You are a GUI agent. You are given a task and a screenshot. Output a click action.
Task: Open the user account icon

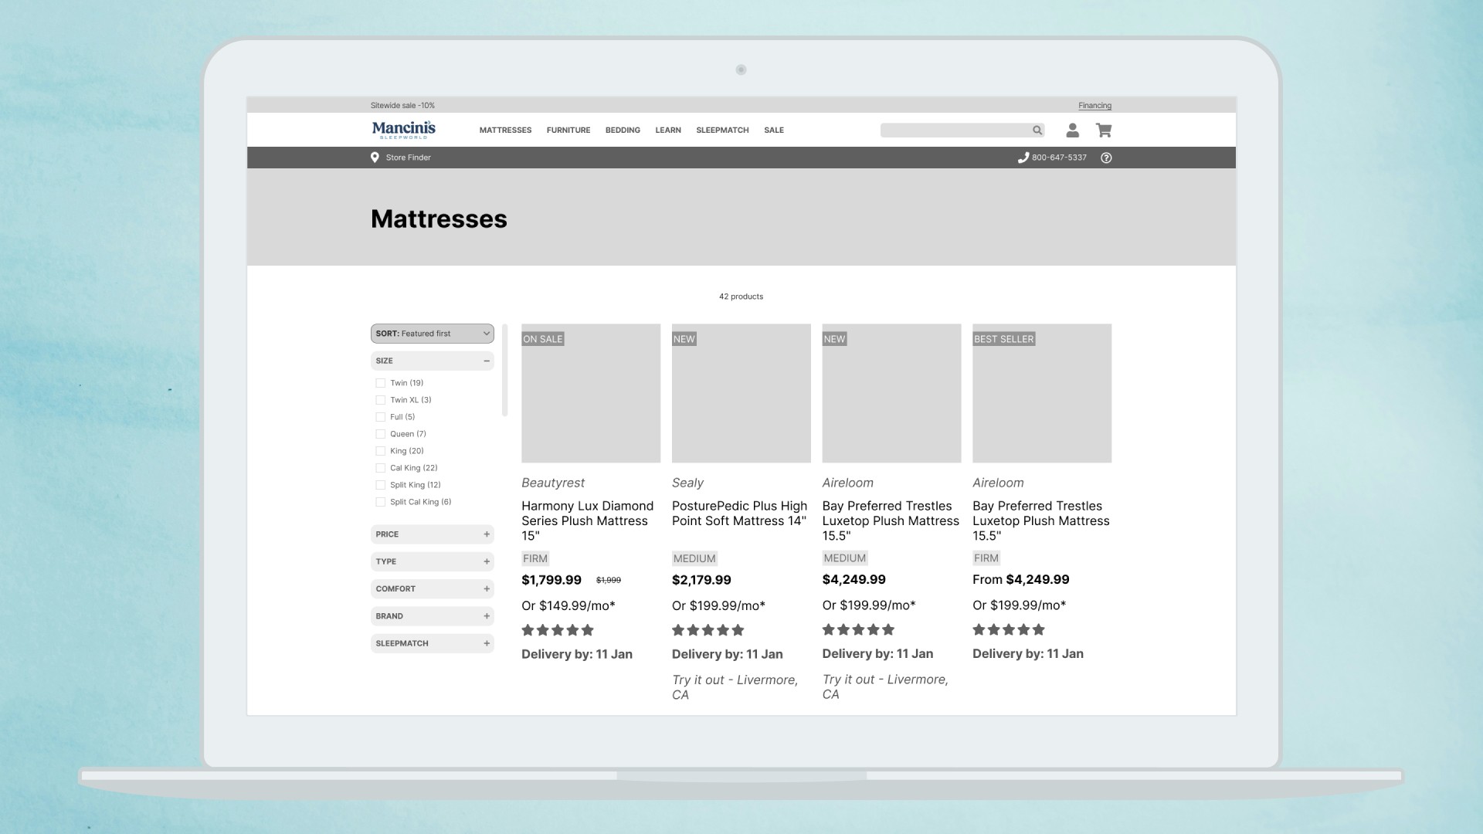pyautogui.click(x=1072, y=131)
